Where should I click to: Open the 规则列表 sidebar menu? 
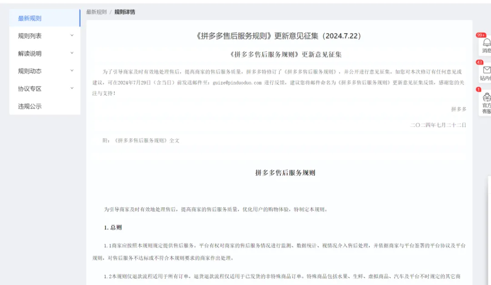coord(45,36)
